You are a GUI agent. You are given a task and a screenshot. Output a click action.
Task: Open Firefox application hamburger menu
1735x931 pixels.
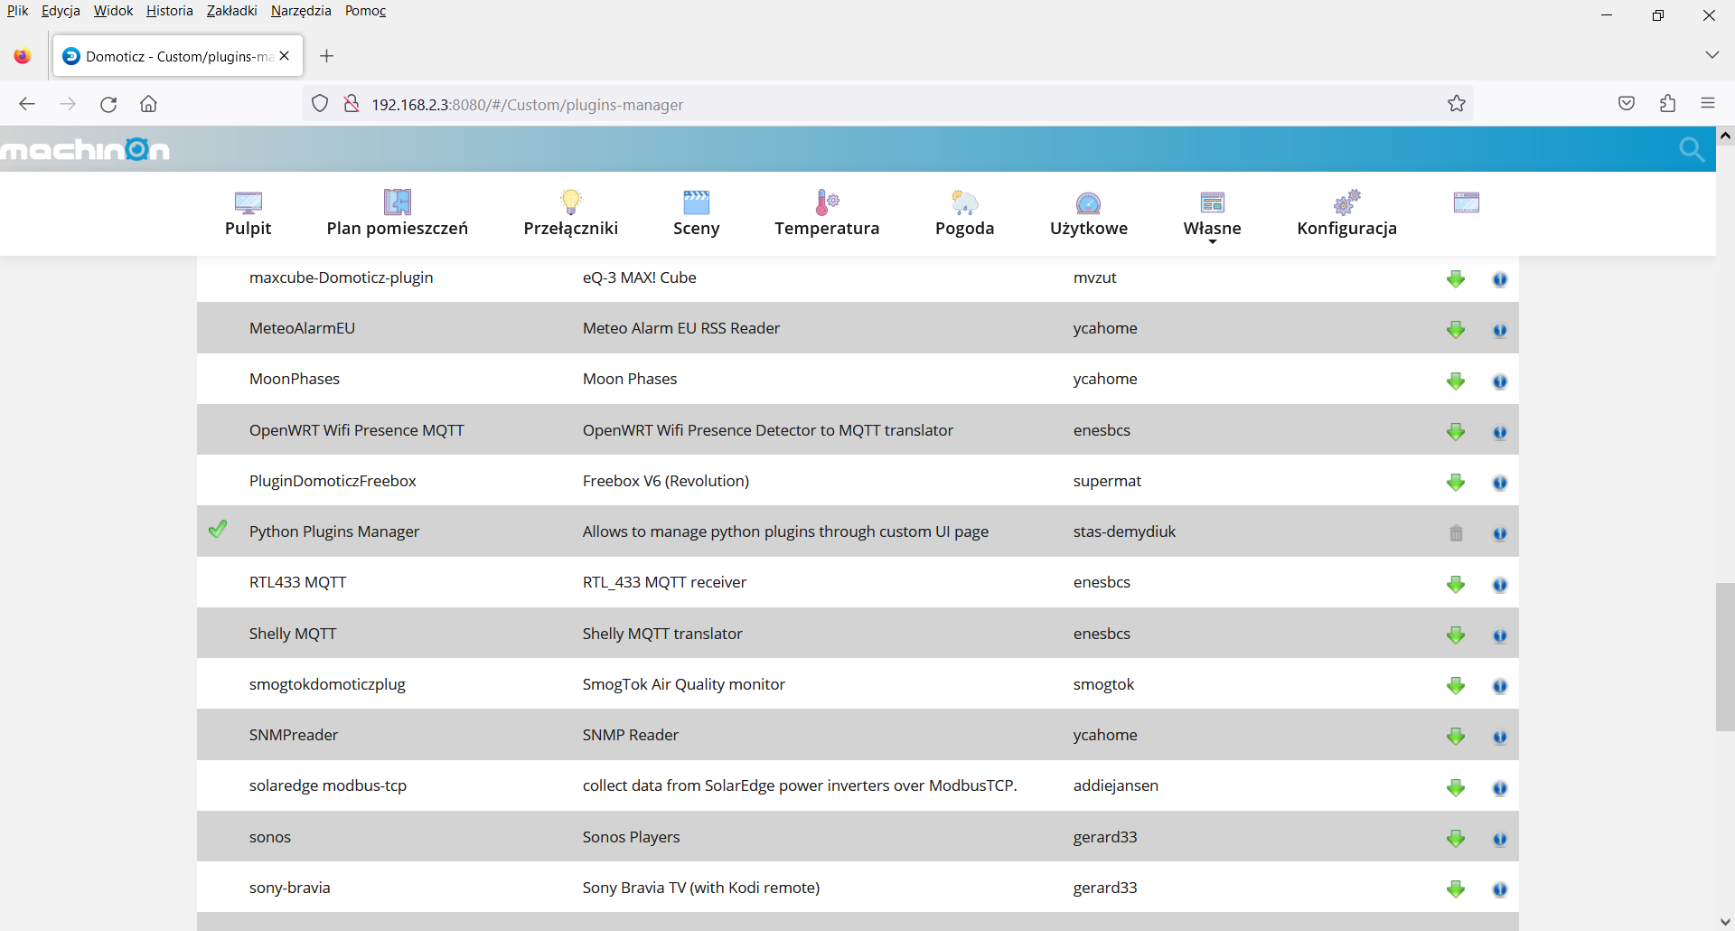click(x=1708, y=104)
